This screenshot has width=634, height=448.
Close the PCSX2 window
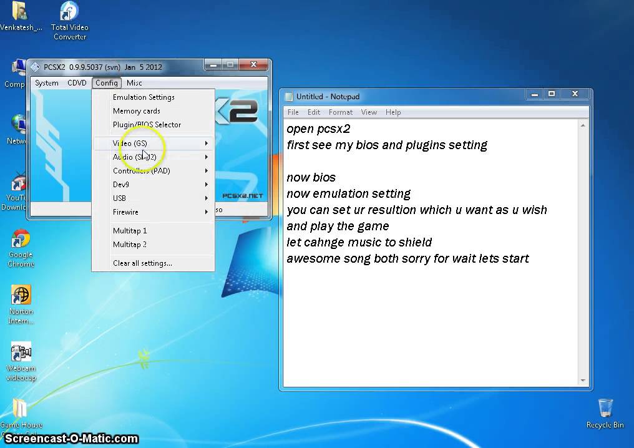tap(253, 65)
